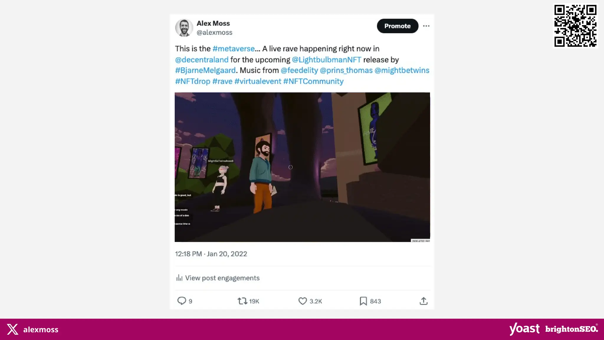Screen dimensions: 604x340
Task: Click Alex Moss profile avatar
Action: [x=184, y=28]
